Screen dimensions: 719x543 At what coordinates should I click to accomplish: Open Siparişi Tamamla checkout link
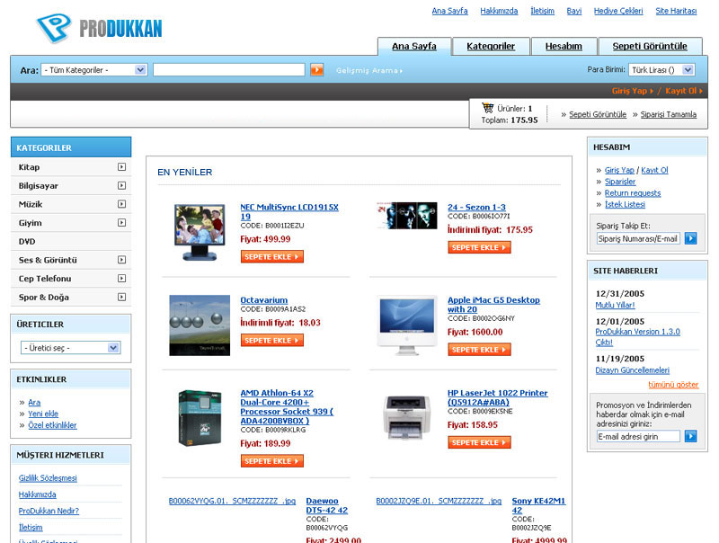tap(668, 114)
